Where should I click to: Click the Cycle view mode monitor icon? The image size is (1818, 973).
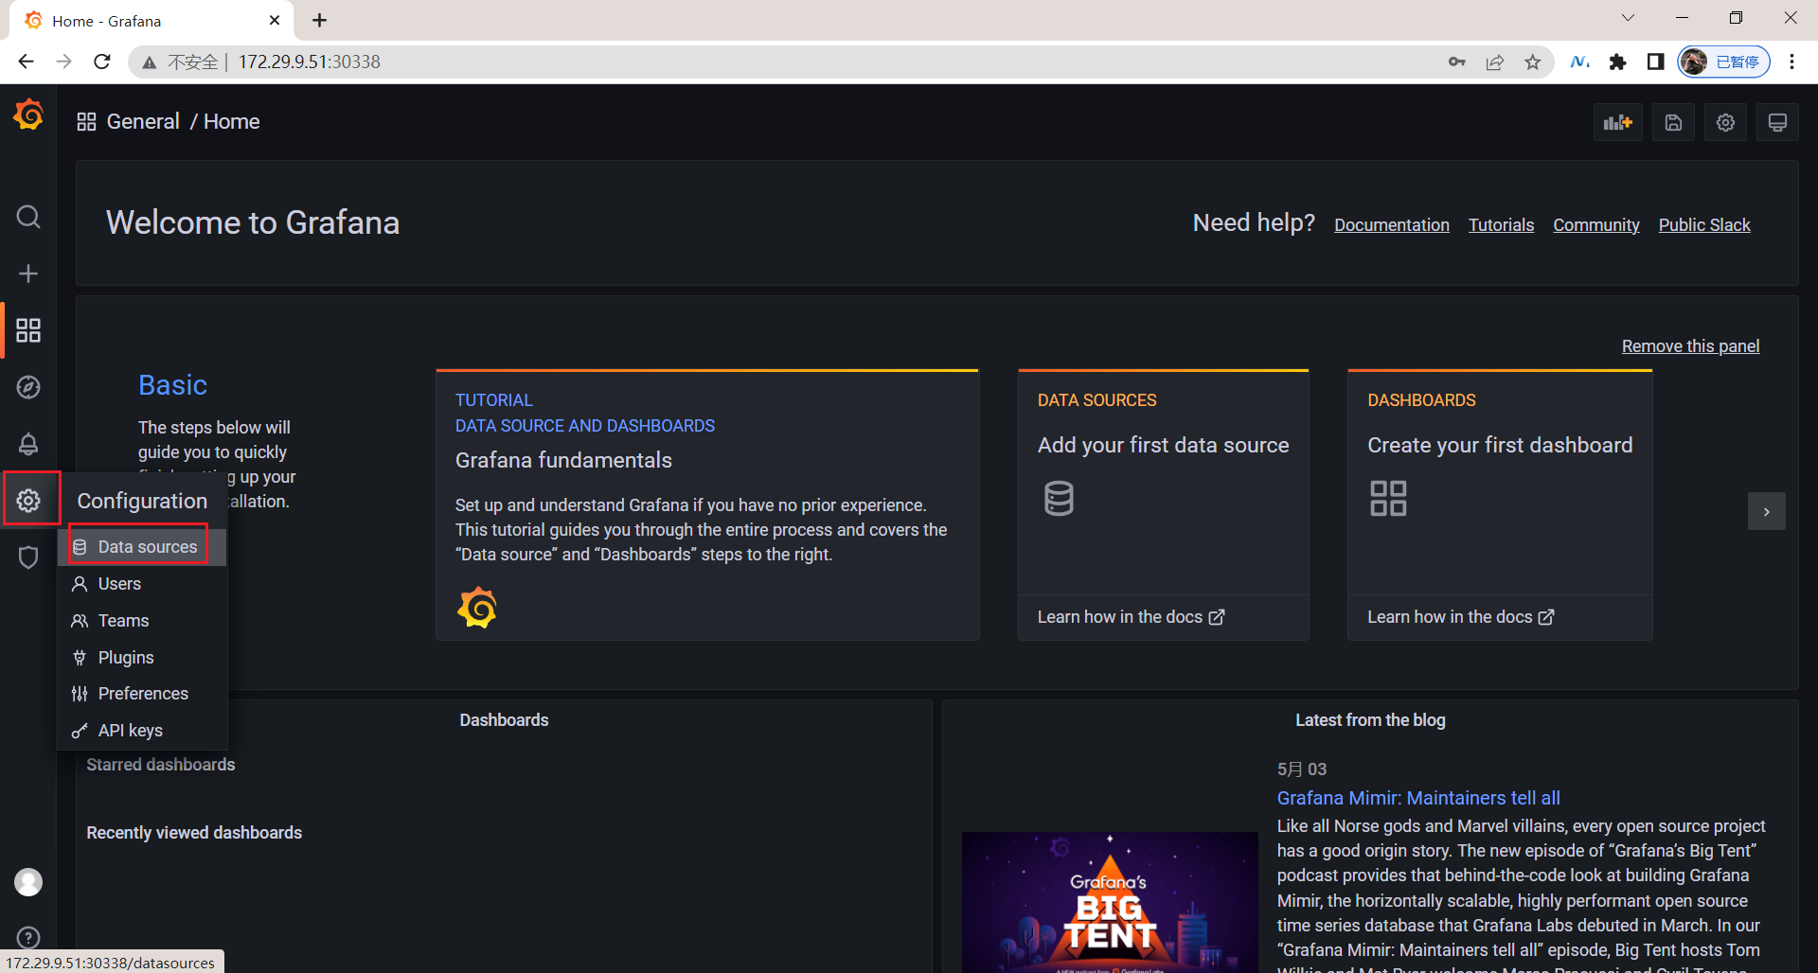click(1777, 122)
